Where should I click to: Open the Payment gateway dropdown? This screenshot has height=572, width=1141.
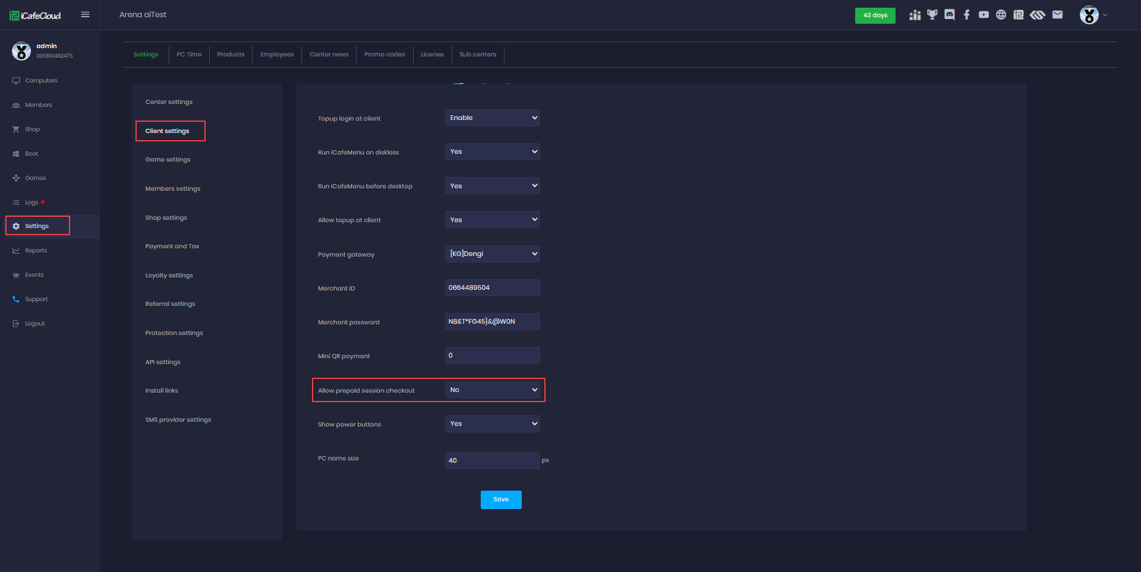pos(492,254)
